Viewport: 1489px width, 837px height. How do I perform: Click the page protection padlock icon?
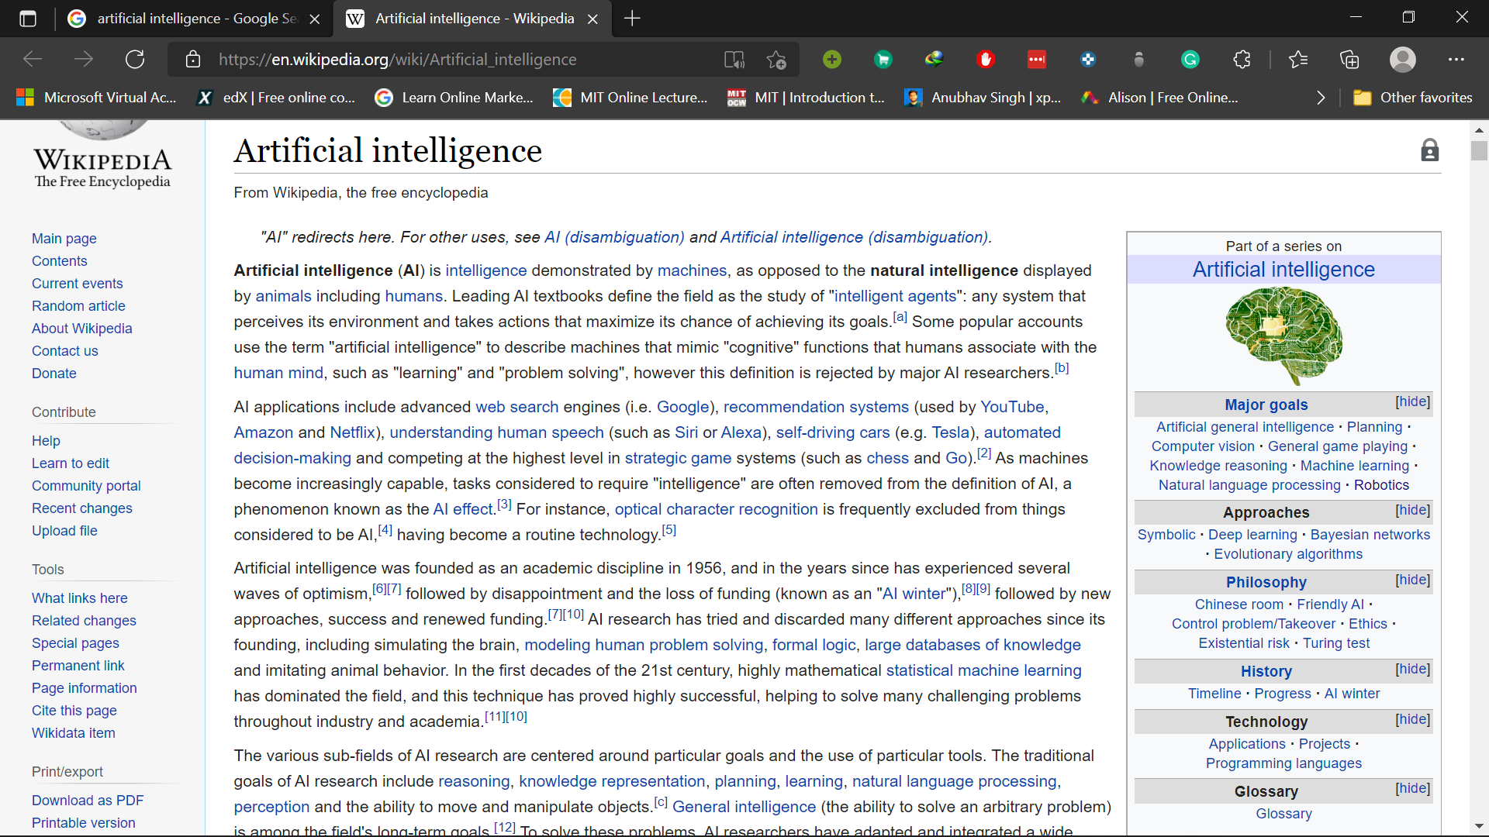(1429, 150)
